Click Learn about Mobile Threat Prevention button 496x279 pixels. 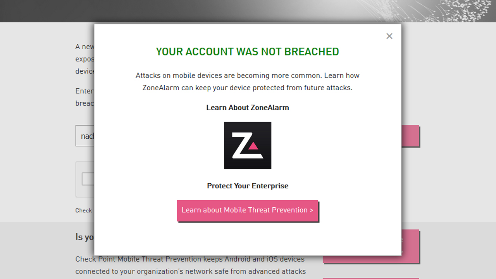pos(248,210)
